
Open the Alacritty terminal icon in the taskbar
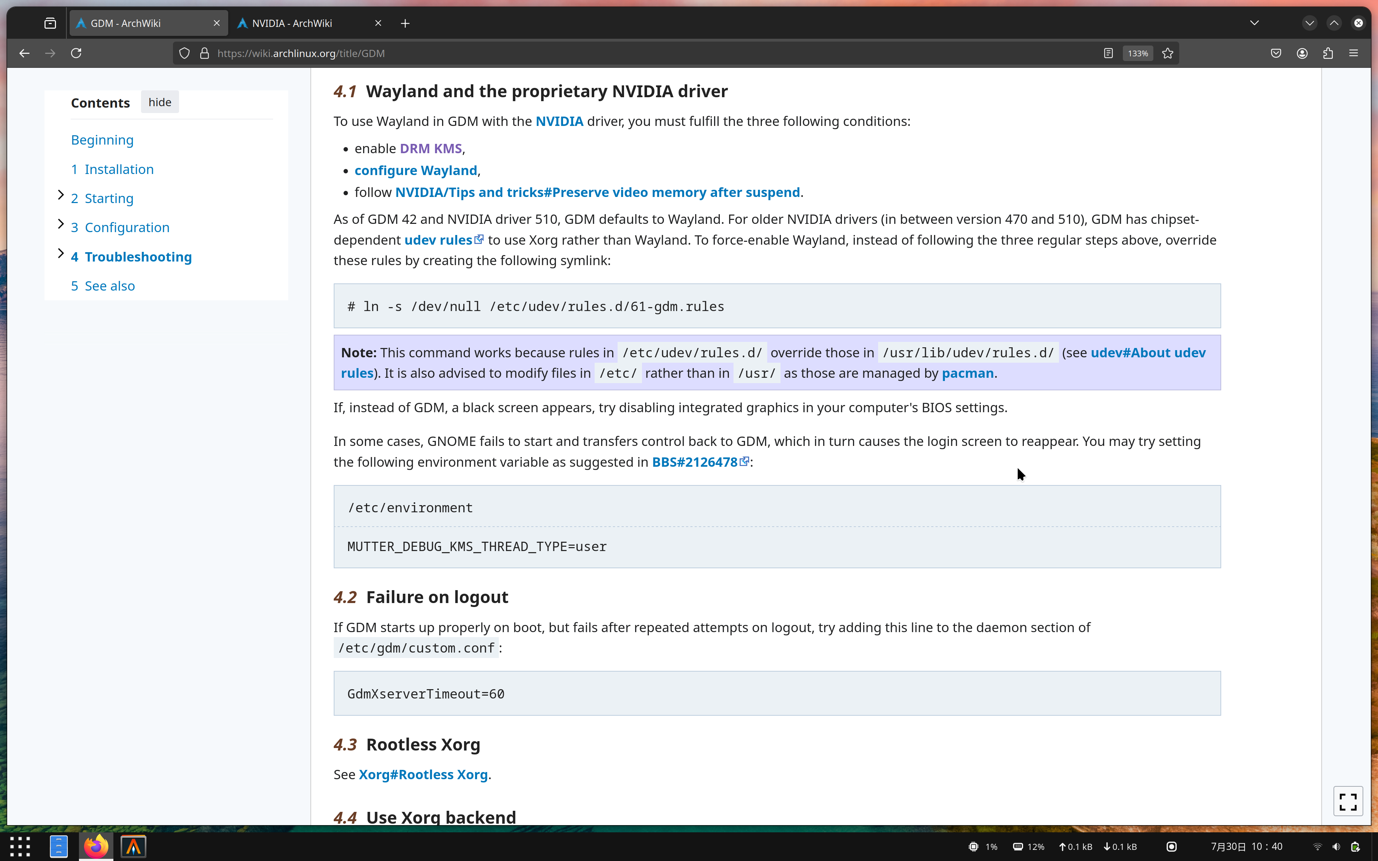(x=133, y=847)
